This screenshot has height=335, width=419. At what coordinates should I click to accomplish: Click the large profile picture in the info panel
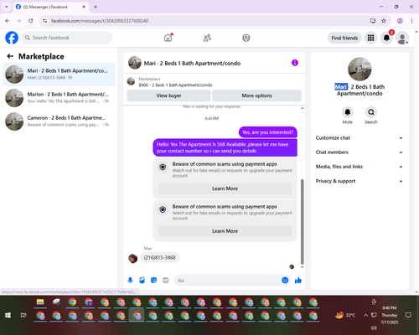coord(360,70)
